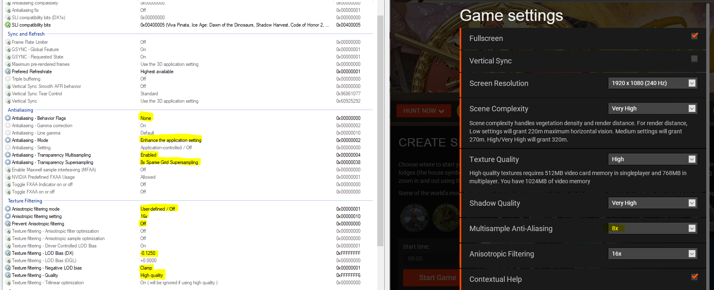Click the 08:00 start time field
The image size is (714, 290).
[430, 259]
